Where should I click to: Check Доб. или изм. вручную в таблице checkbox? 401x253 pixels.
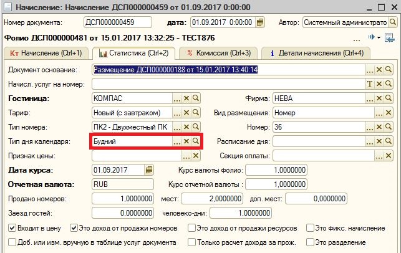click(x=12, y=242)
